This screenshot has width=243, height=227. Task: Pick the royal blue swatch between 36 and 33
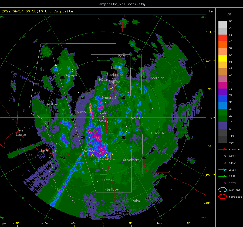click(x=222, y=99)
